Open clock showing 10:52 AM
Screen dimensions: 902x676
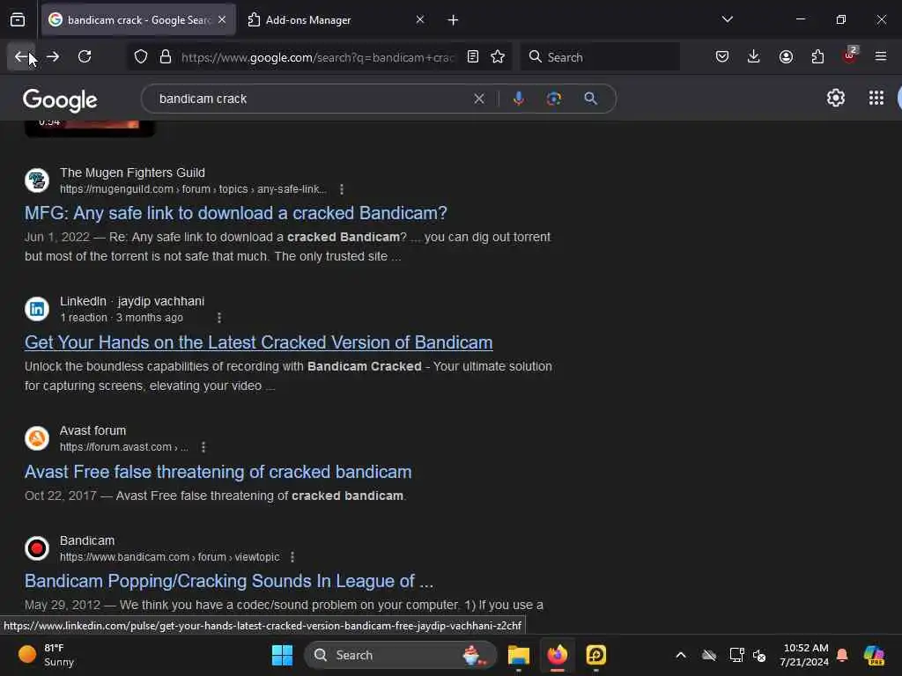click(803, 655)
